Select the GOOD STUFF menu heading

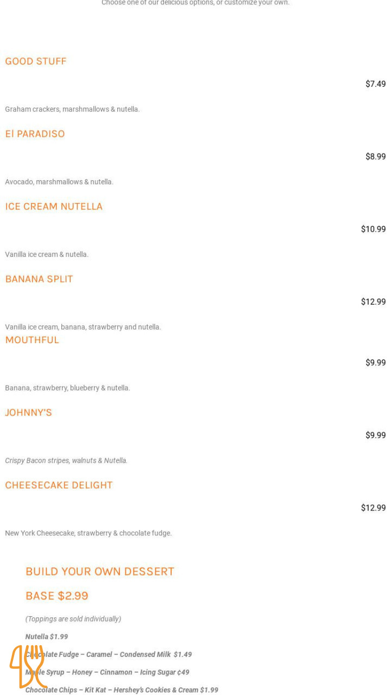pyautogui.click(x=36, y=61)
